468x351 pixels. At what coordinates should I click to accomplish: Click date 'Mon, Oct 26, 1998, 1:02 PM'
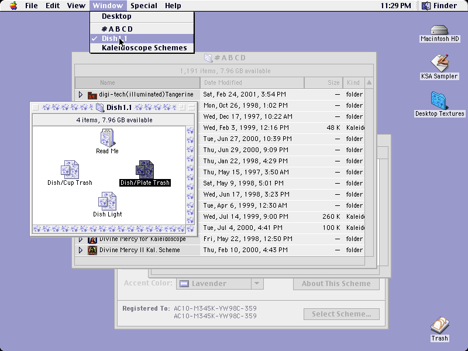pos(245,106)
